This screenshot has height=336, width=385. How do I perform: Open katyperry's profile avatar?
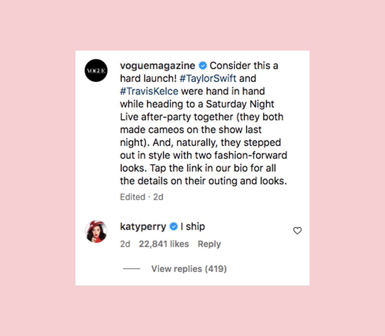click(96, 231)
